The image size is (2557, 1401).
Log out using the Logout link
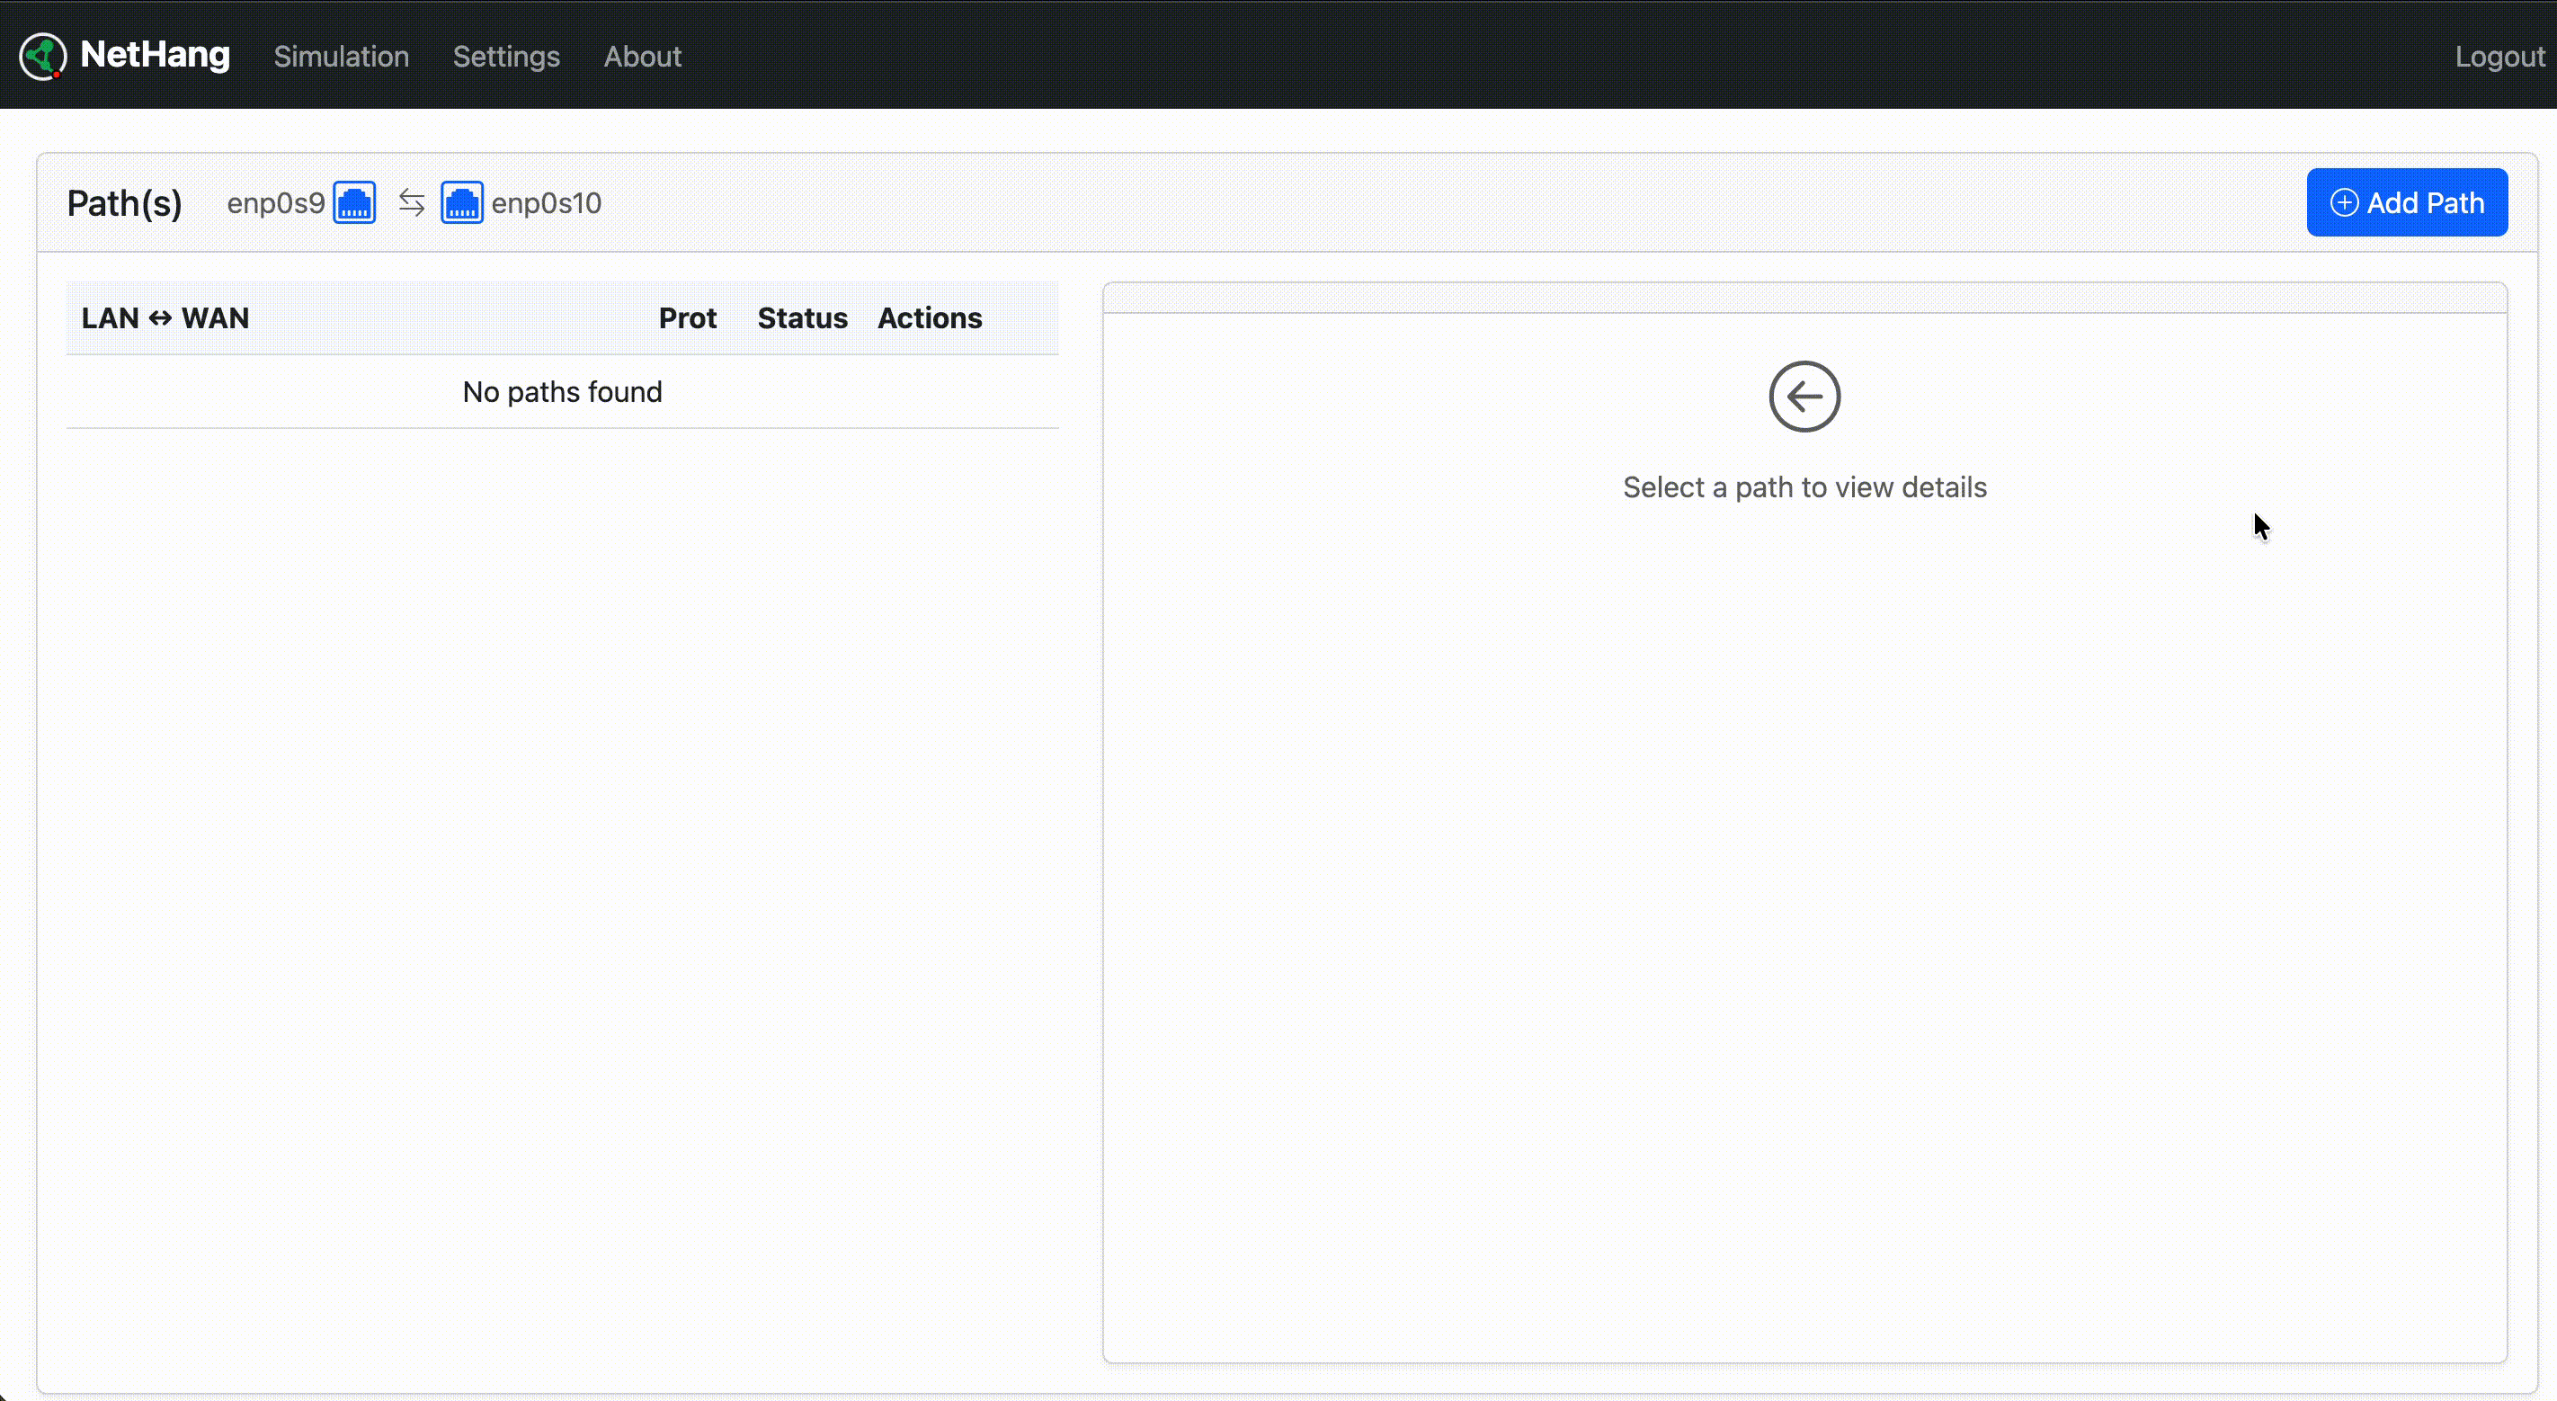click(2499, 57)
